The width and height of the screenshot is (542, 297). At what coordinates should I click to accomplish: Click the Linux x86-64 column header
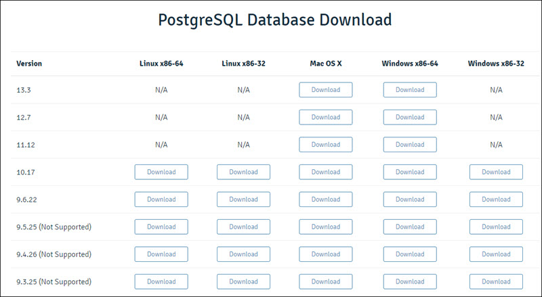pos(161,64)
